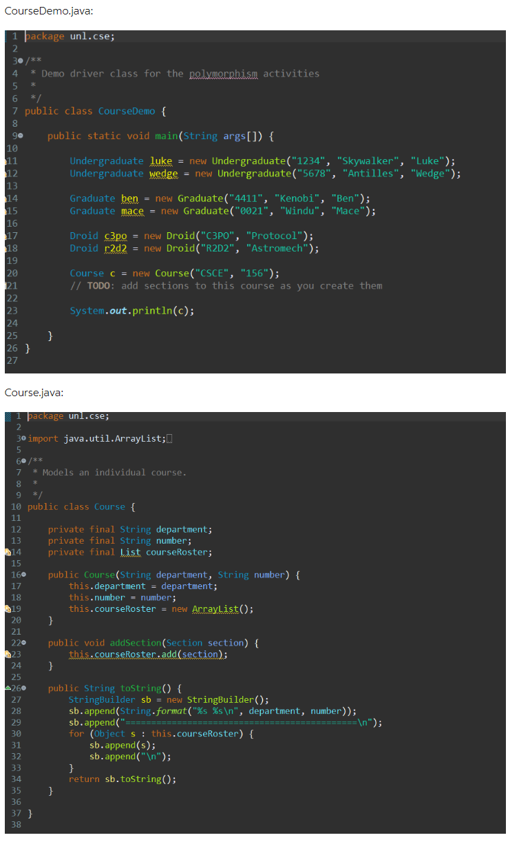The width and height of the screenshot is (519, 842).
Task: Collapse the Javadoc comment fold in CourseDemo.java
Action: click(x=19, y=61)
